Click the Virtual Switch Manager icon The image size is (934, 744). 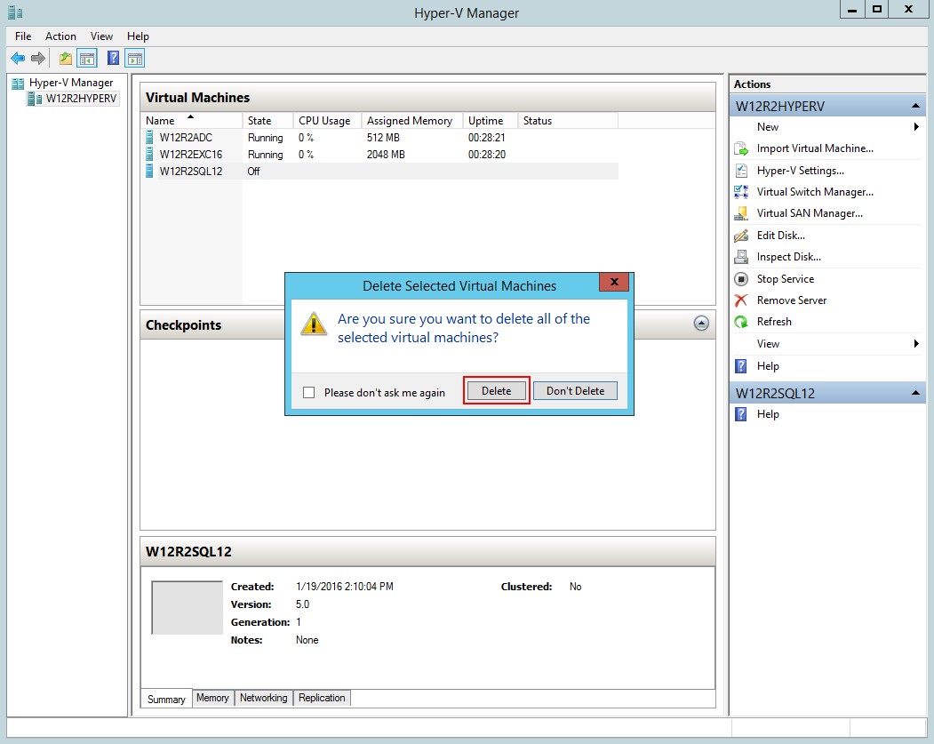[x=741, y=192]
